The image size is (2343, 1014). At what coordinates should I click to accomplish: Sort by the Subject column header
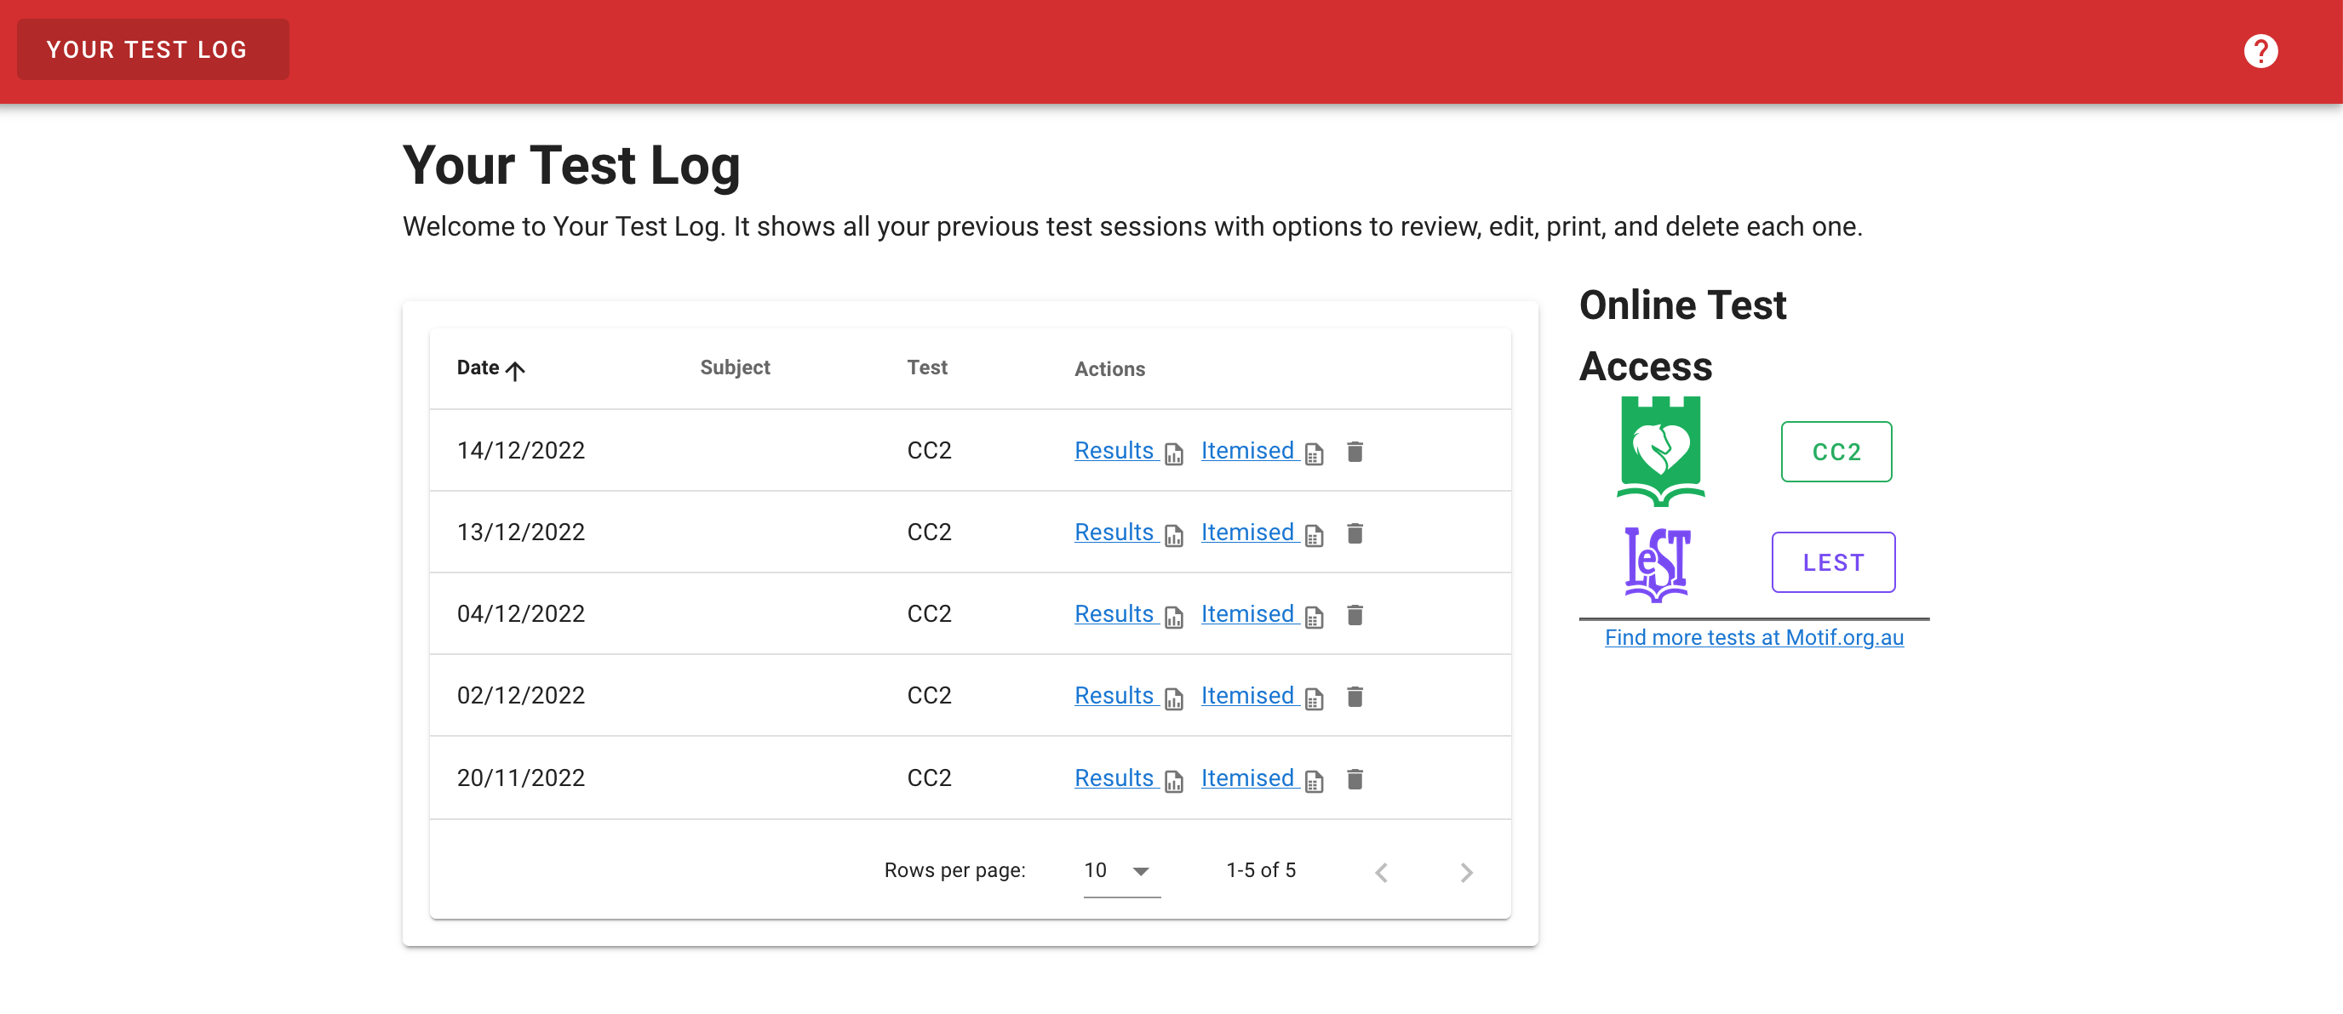pyautogui.click(x=734, y=368)
